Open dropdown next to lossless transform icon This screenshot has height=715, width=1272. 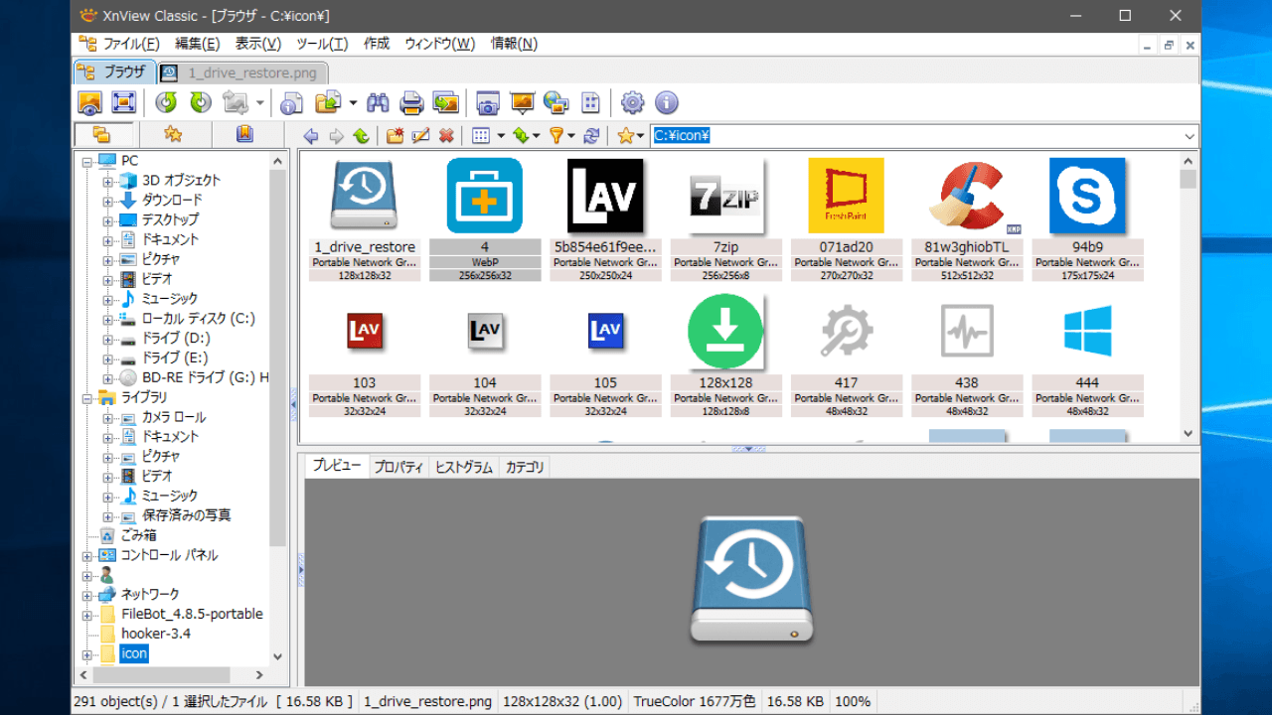[260, 102]
